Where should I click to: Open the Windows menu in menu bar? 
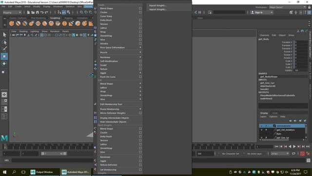(x=58, y=6)
